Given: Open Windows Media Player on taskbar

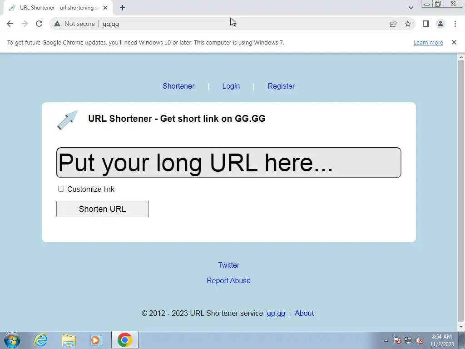Looking at the screenshot, I should point(96,340).
